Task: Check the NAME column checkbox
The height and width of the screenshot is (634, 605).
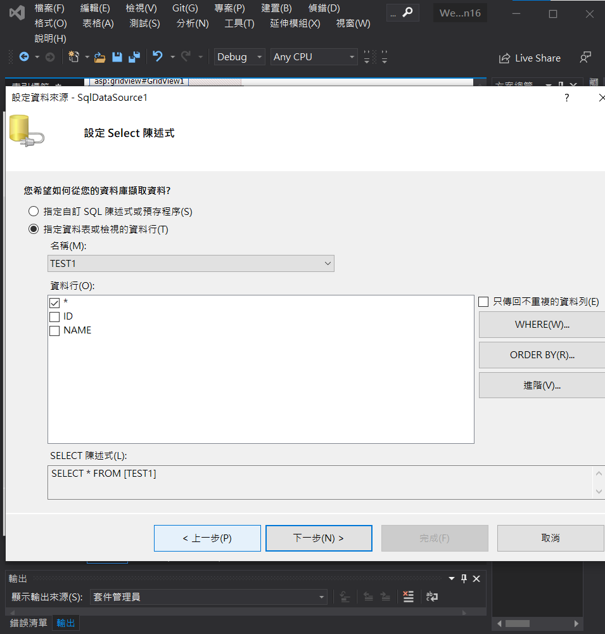Action: click(x=54, y=331)
